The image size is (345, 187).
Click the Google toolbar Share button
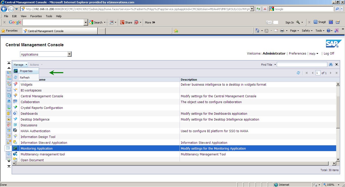126,22
